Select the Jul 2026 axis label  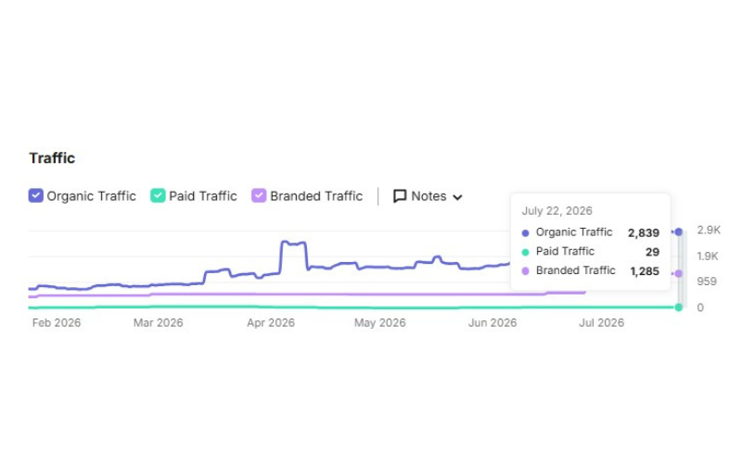601,322
